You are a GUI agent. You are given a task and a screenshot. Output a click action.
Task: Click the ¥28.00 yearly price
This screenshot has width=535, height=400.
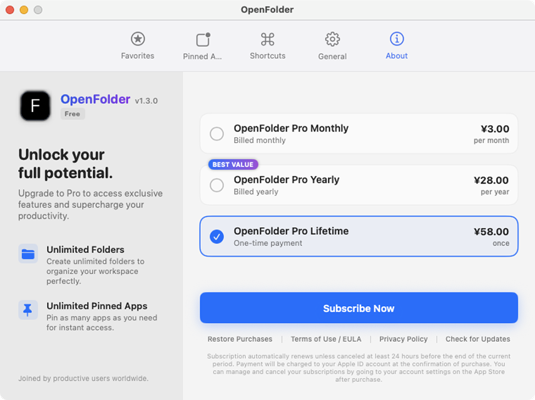point(491,180)
